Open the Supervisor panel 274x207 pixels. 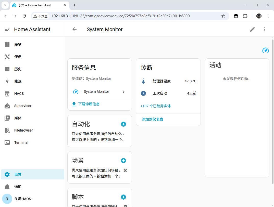33,106
